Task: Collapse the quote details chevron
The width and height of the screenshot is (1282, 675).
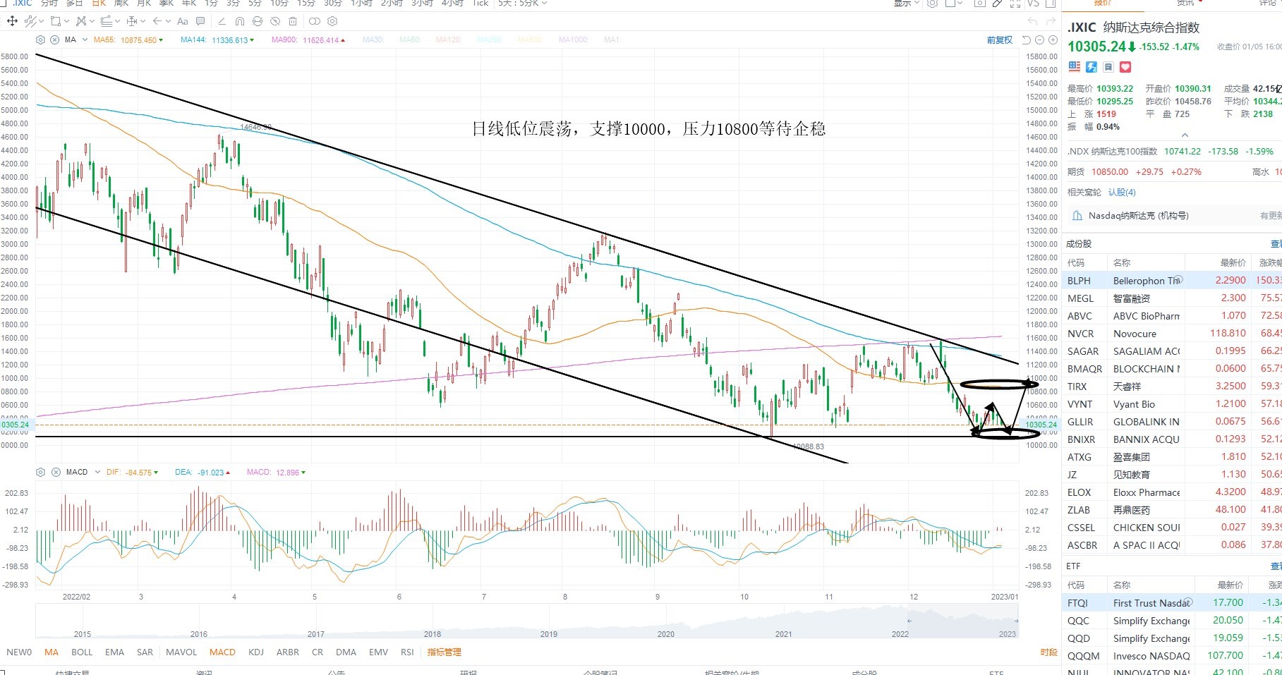Action: (x=1185, y=135)
